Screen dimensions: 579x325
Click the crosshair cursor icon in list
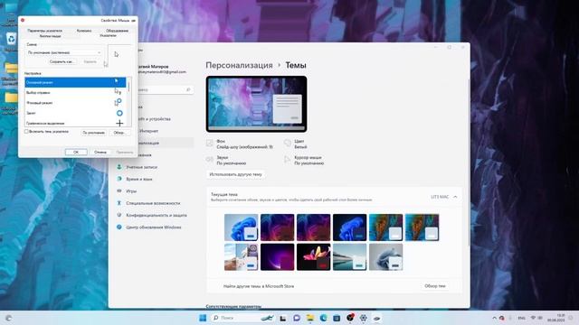pos(119,123)
